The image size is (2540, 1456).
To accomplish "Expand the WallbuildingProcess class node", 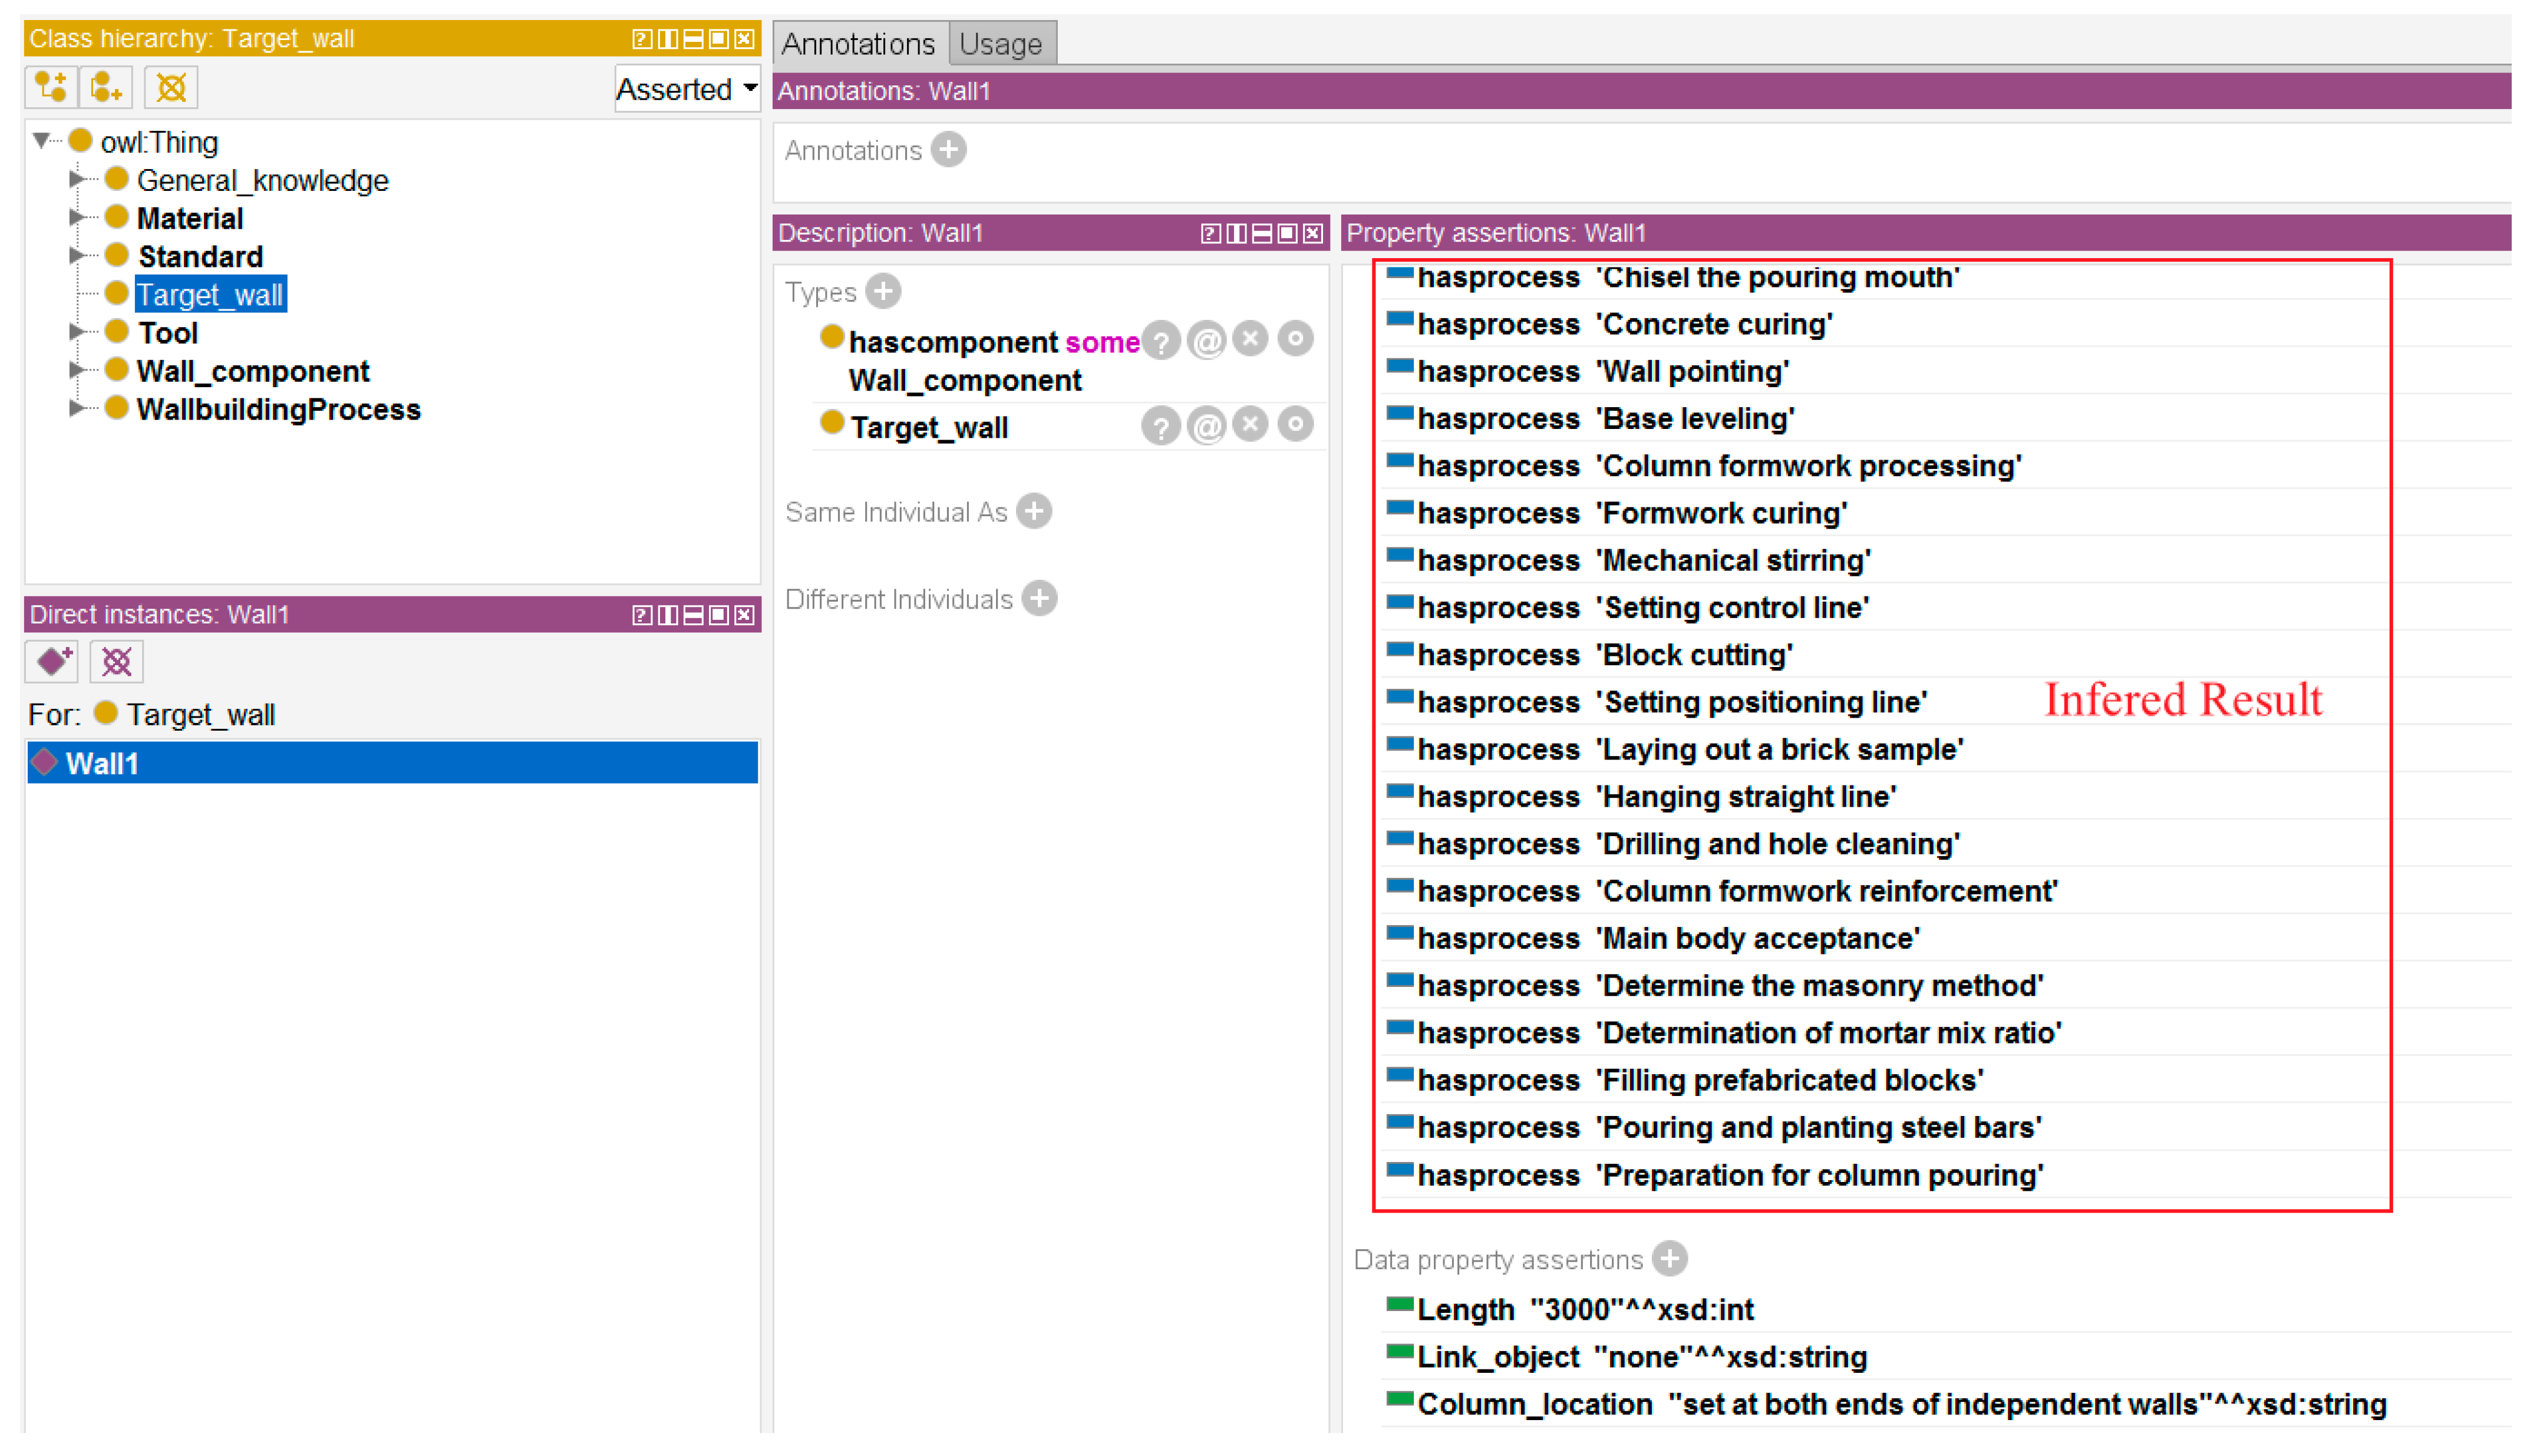I will click(76, 409).
